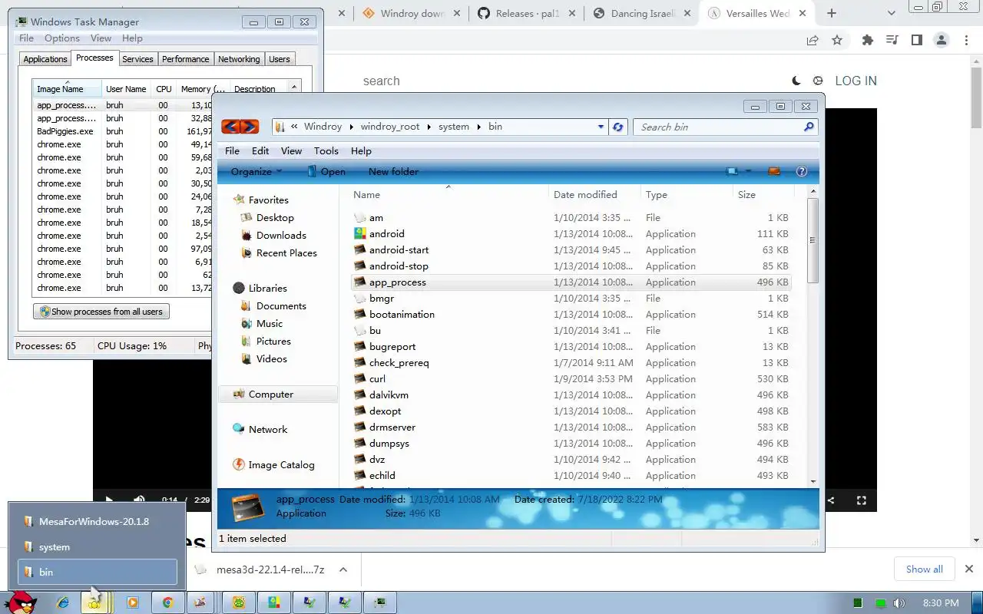Viewport: 983px width, 614px height.
Task: Click the settings wheel icon beside LOG IN
Action: point(818,81)
